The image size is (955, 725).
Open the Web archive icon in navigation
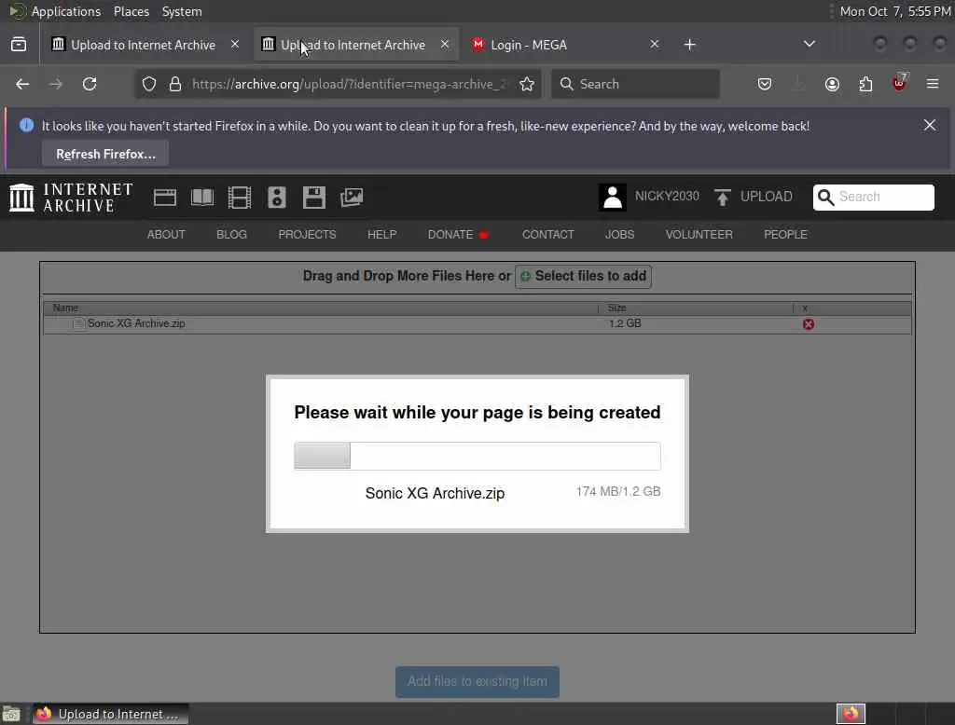165,198
